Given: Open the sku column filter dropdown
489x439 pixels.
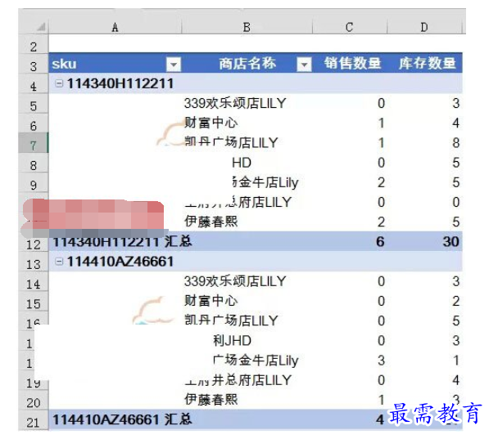Looking at the screenshot, I should coord(174,65).
